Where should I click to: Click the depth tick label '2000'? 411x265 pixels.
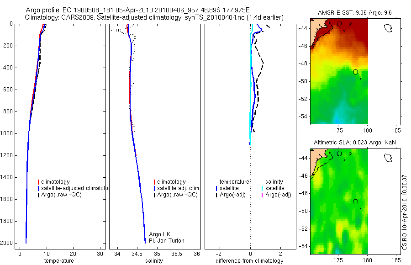[7, 243]
